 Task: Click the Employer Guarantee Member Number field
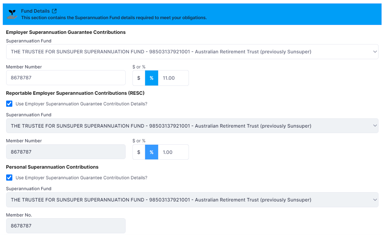(x=66, y=78)
